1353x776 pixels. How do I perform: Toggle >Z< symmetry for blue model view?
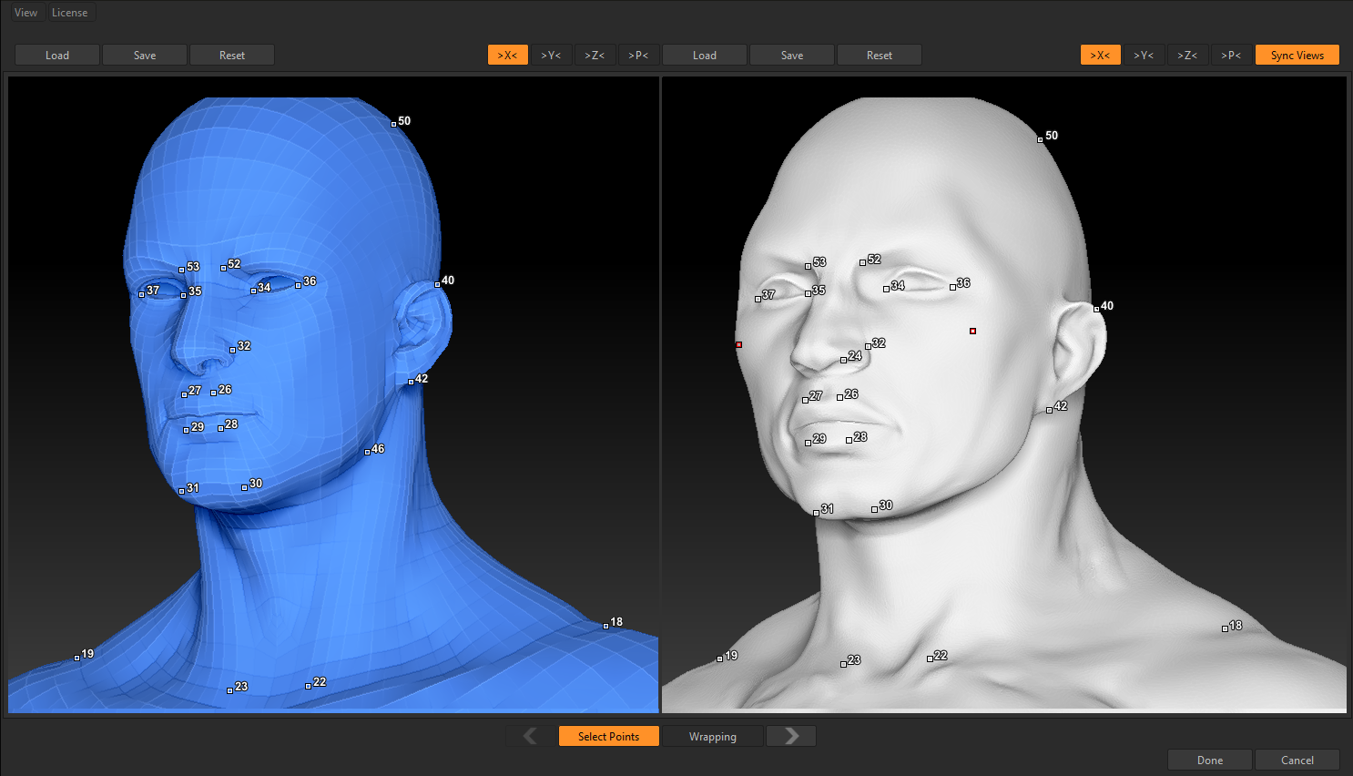595,56
